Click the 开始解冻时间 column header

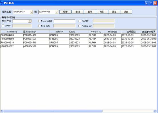(149, 32)
